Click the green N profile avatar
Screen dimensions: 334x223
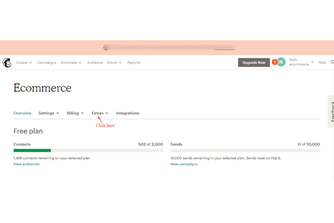[282, 62]
